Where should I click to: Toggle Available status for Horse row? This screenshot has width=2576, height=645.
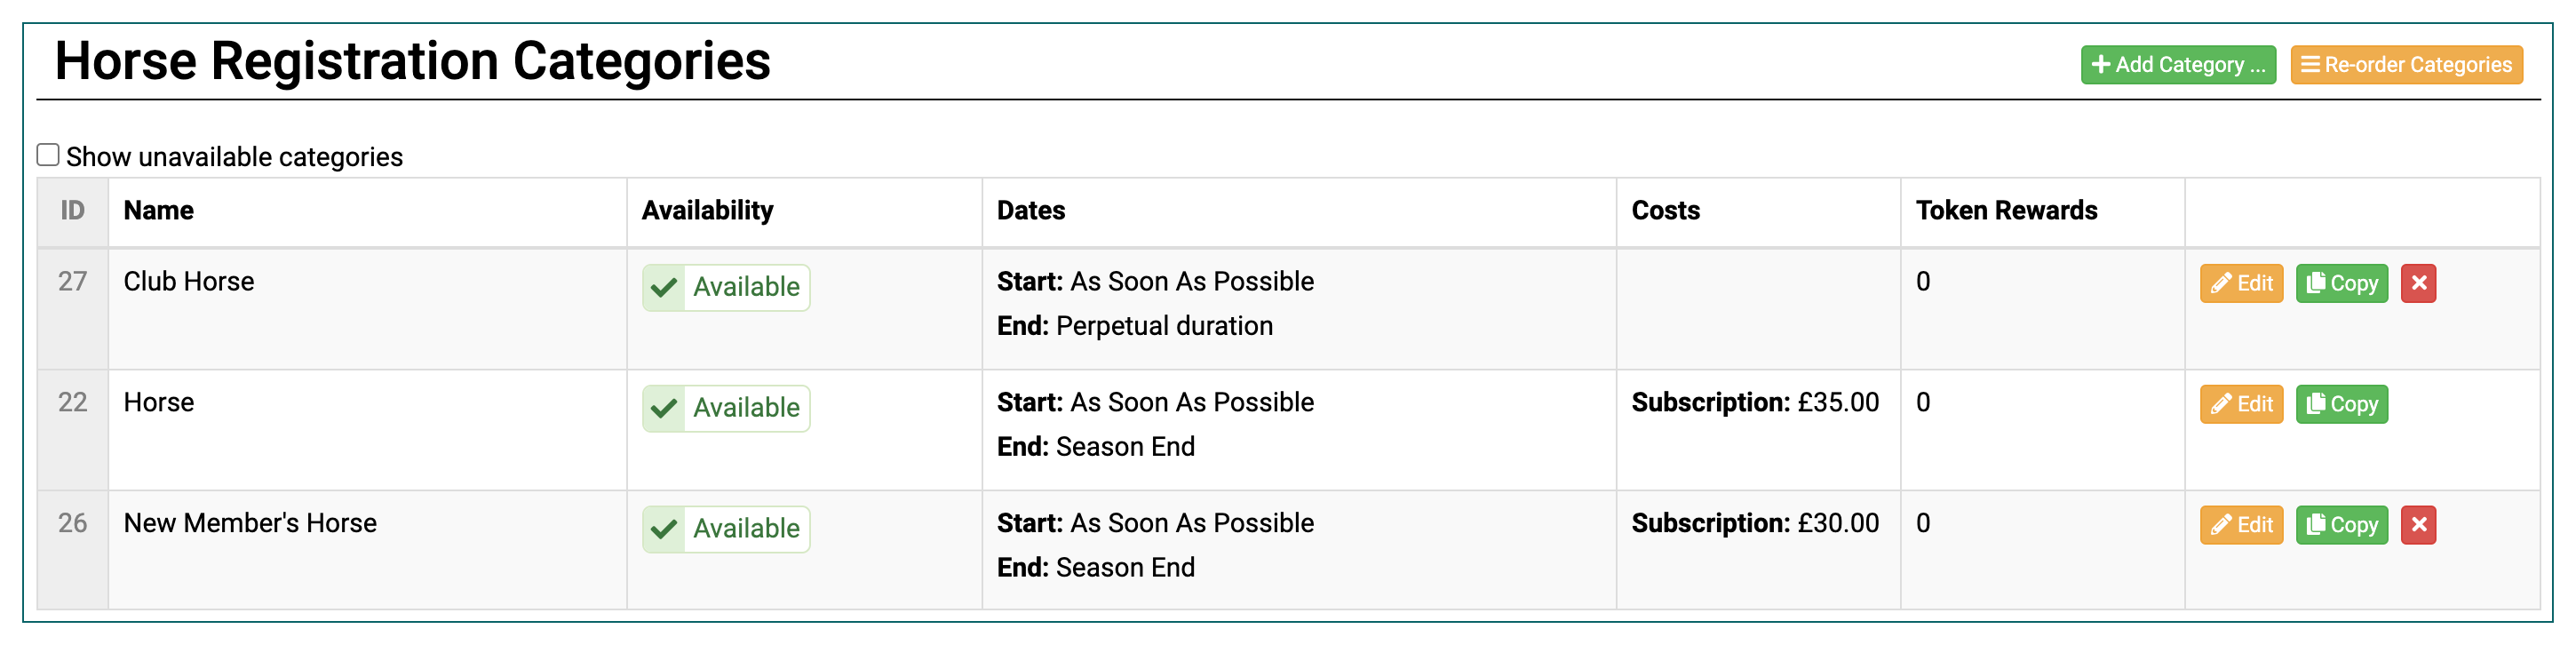[726, 408]
